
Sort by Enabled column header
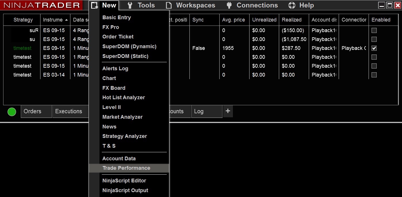[x=384, y=20]
